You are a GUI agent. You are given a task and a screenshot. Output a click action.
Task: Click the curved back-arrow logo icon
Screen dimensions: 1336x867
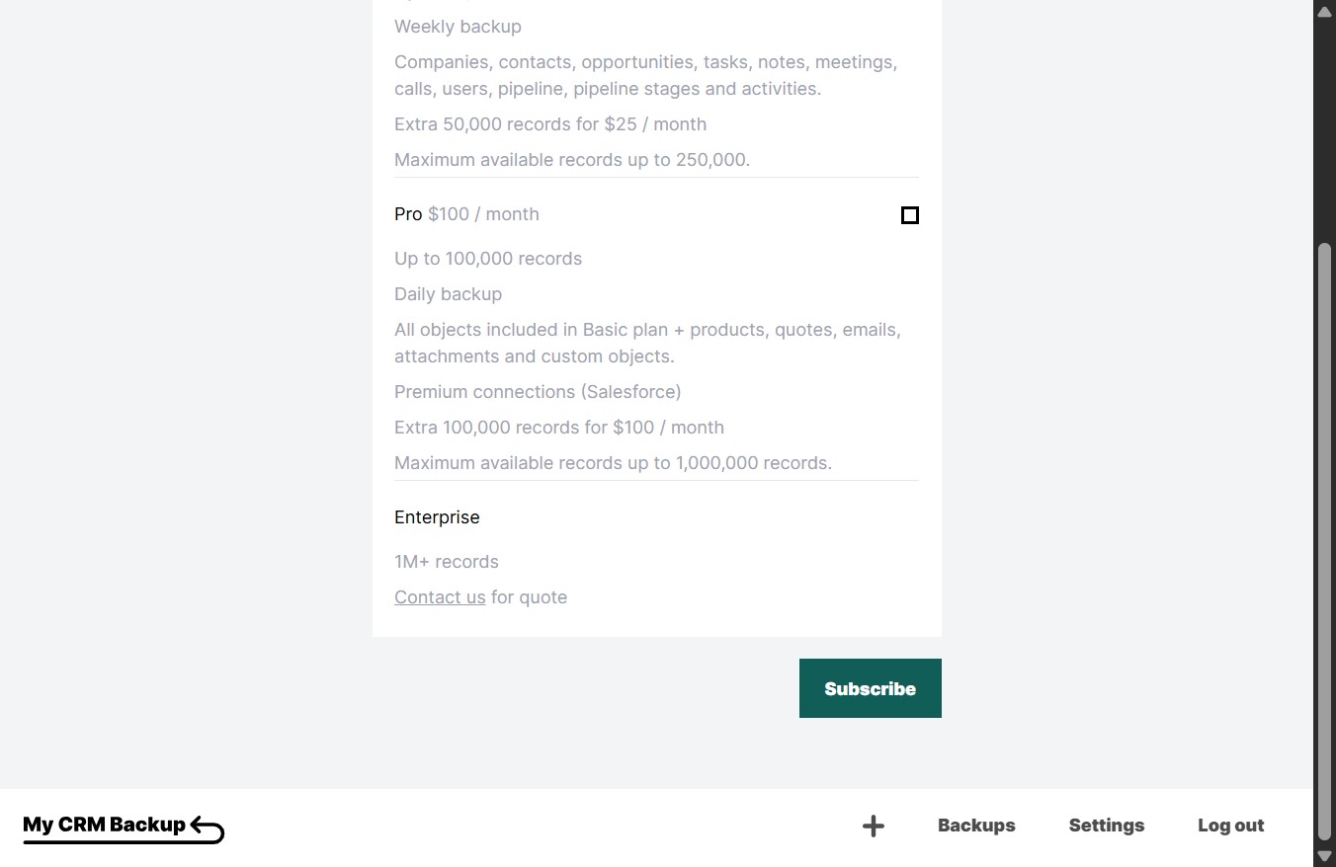tap(208, 828)
